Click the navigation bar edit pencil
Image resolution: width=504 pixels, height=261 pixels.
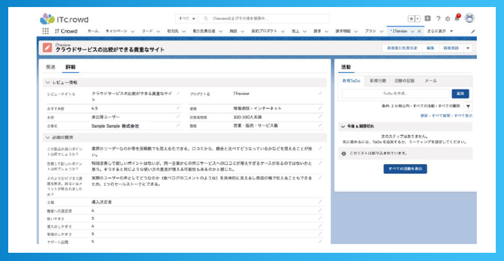(473, 32)
